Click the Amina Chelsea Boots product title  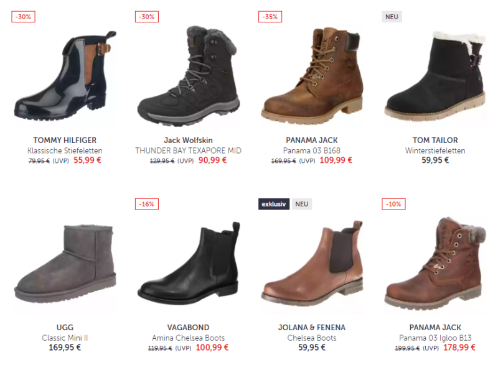[189, 338]
